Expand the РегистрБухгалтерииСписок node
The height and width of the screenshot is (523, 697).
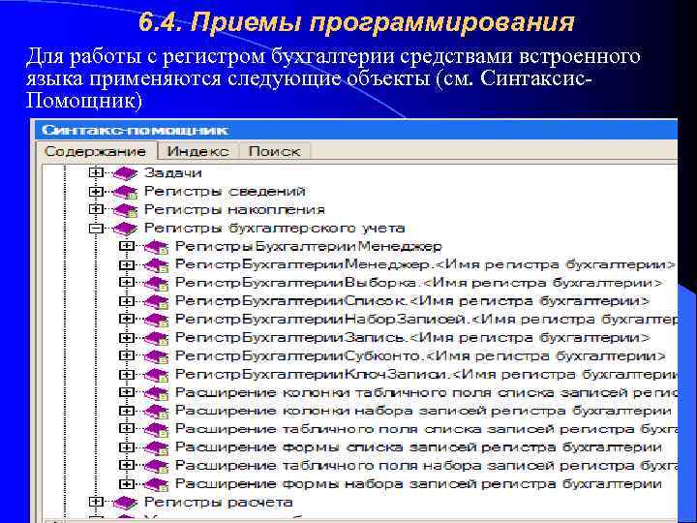(x=127, y=300)
